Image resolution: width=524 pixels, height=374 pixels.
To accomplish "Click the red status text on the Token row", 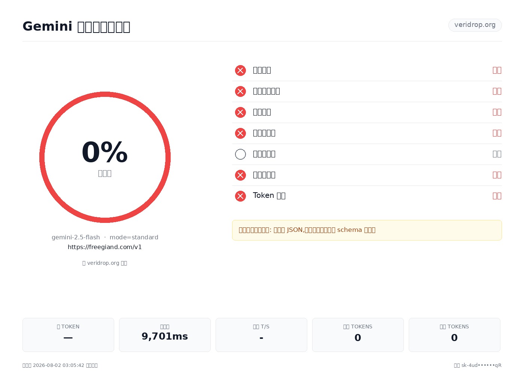I will [497, 196].
